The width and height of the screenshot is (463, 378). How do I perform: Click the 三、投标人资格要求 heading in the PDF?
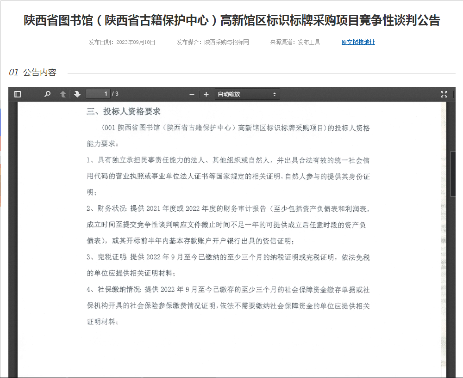[x=123, y=111]
